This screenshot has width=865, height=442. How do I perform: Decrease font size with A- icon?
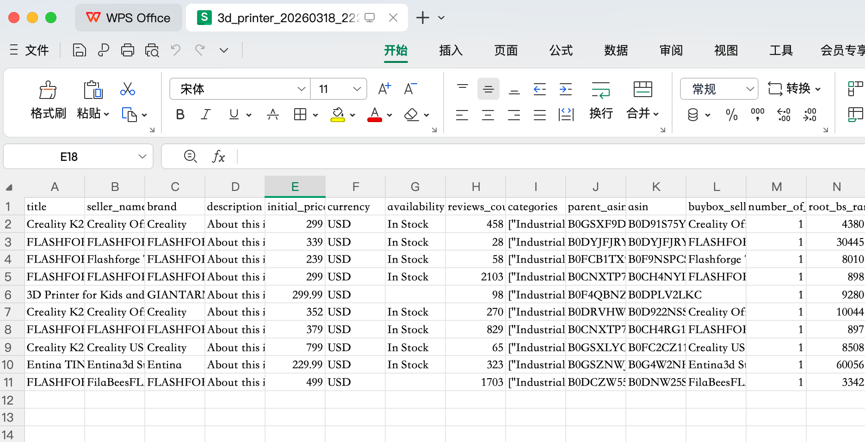[x=410, y=89]
